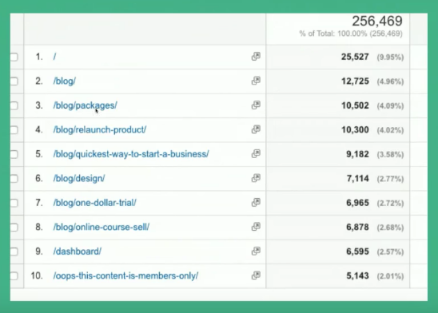Select the total pageviews value 256,469
This screenshot has width=438, height=313.
pos(377,22)
